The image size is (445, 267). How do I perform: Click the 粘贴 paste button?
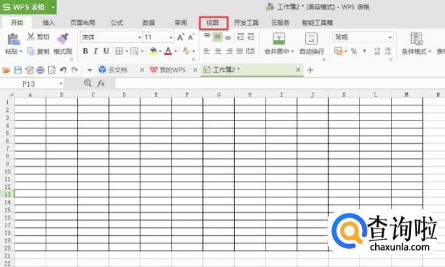pyautogui.click(x=13, y=44)
